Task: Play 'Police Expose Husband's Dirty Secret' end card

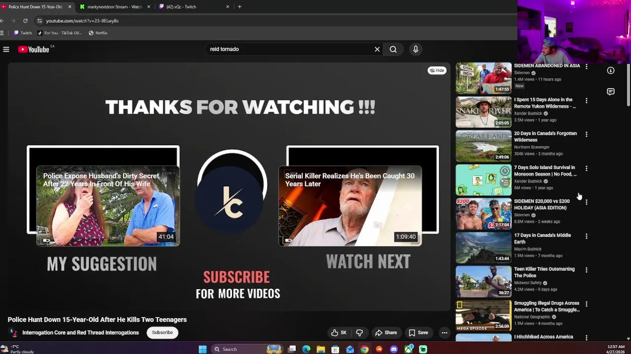Action: tap(108, 206)
